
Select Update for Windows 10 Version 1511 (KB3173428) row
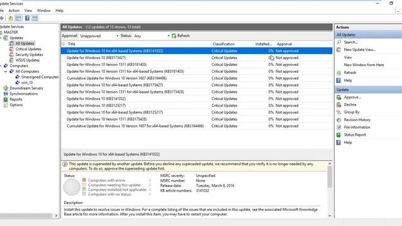[197, 119]
